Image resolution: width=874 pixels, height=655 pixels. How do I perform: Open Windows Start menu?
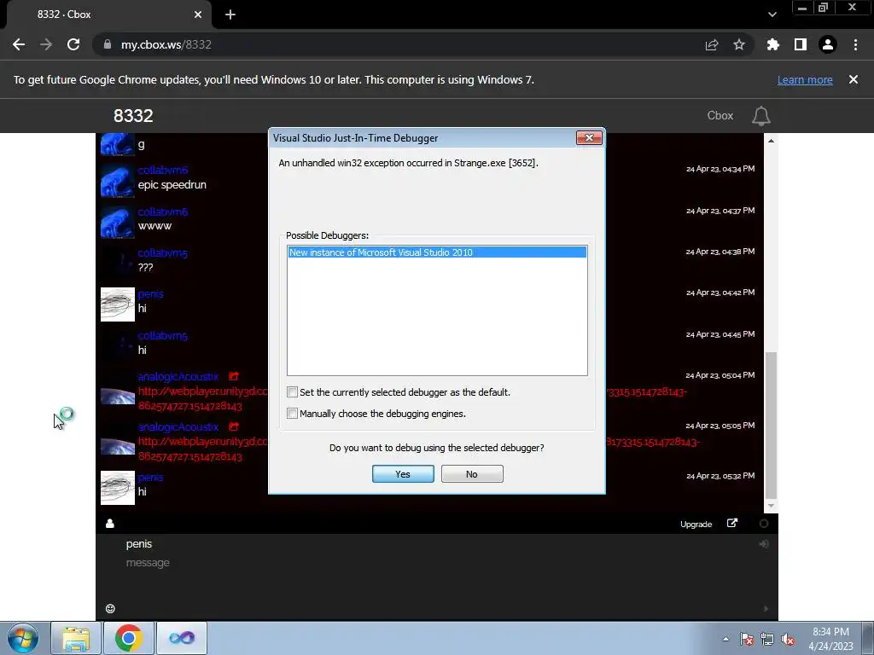(x=22, y=638)
